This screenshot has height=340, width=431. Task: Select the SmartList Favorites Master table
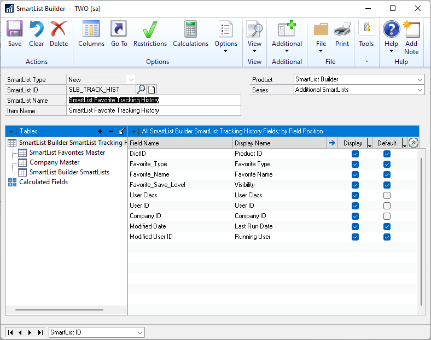(62, 153)
